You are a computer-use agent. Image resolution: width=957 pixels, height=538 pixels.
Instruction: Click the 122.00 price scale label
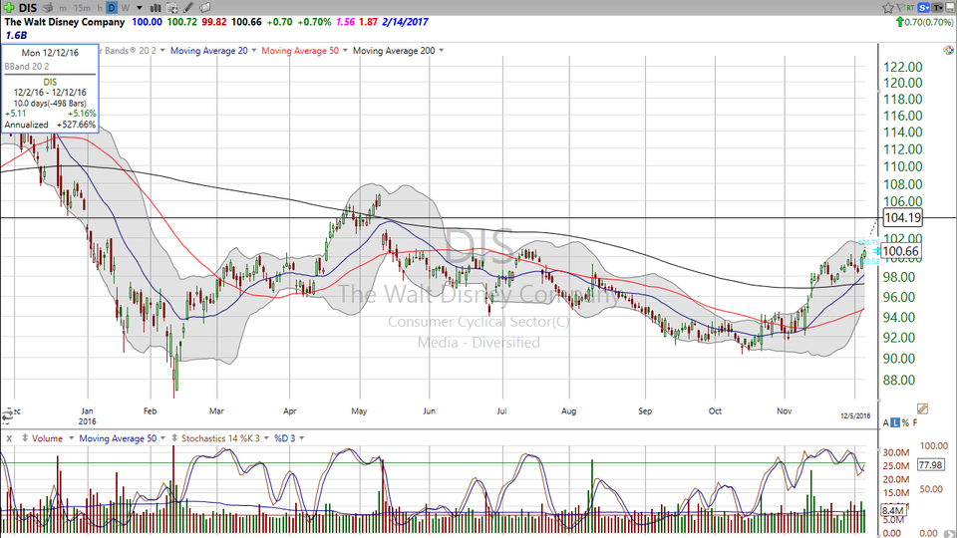[903, 67]
